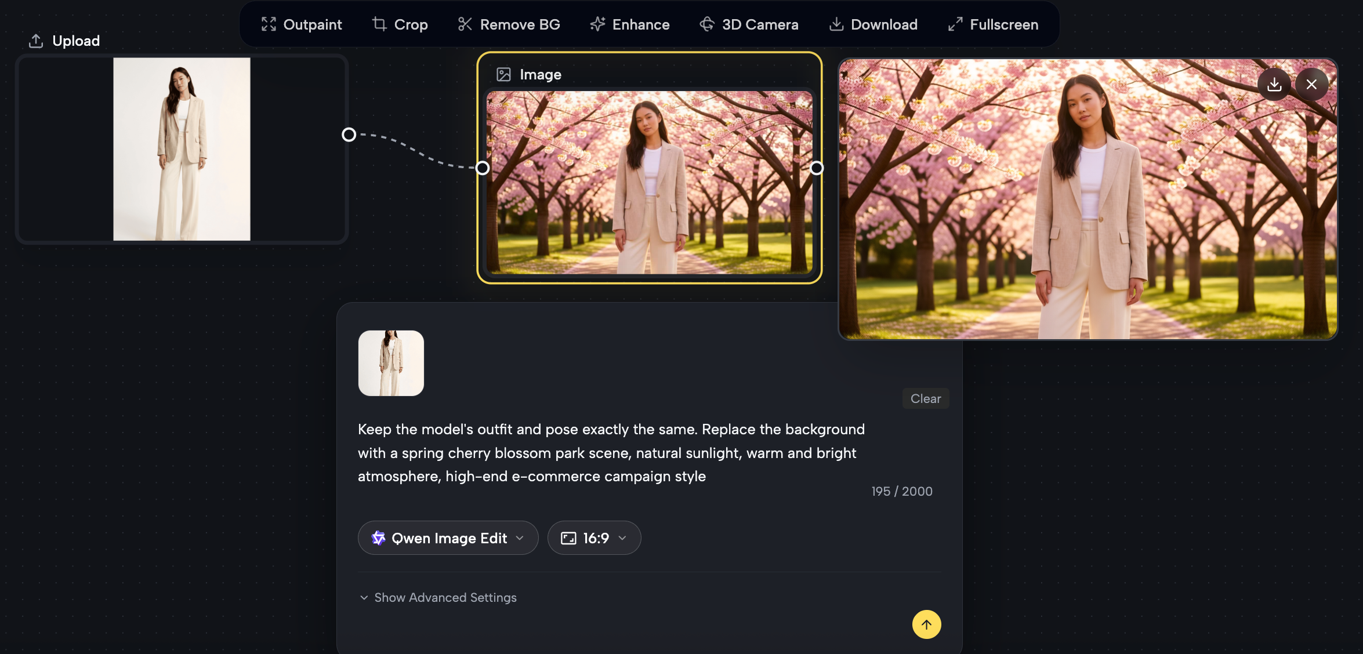1363x654 pixels.
Task: Open the 16:9 aspect ratio dropdown
Action: 594,538
